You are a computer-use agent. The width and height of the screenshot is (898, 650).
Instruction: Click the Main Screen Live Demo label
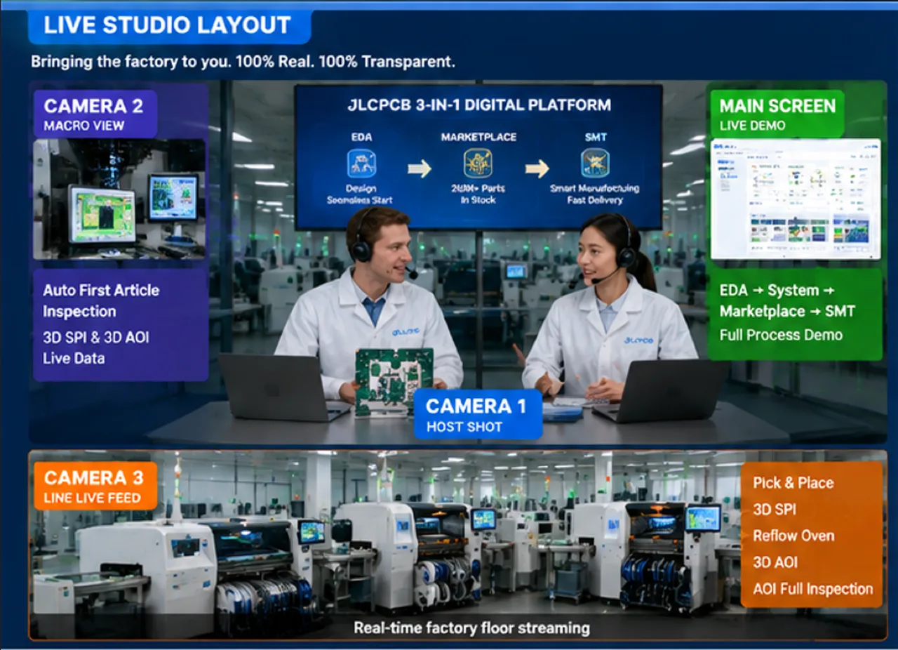[x=777, y=114]
